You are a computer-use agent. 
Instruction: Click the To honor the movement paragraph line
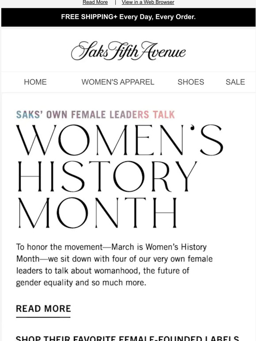111,247
